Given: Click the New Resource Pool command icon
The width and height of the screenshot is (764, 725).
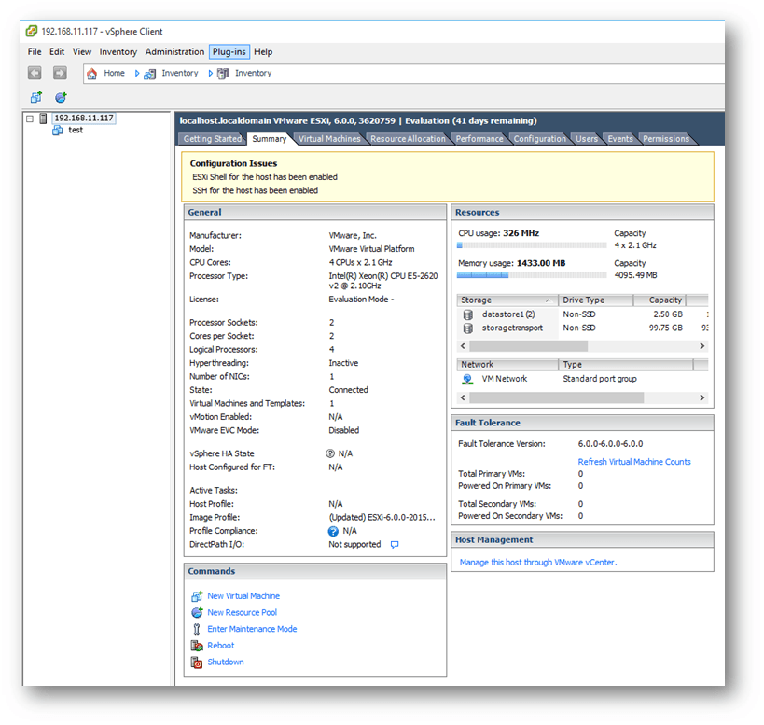Looking at the screenshot, I should (197, 612).
